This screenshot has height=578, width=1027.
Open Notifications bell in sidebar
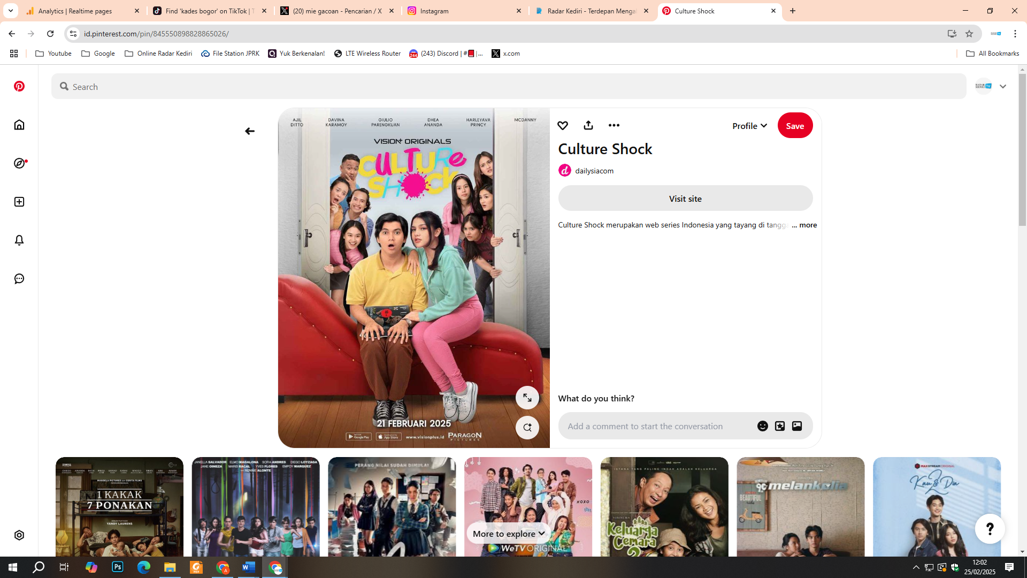pos(19,240)
